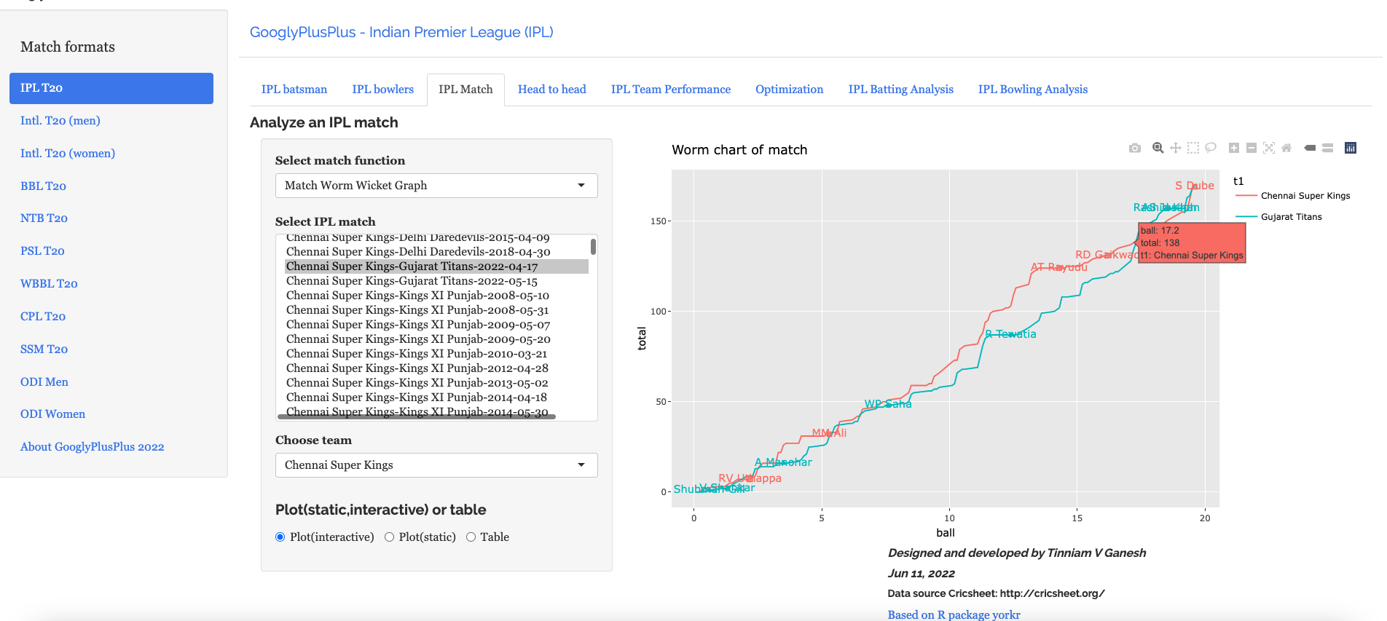Click the Zoom Out minus icon

pyautogui.click(x=1251, y=148)
